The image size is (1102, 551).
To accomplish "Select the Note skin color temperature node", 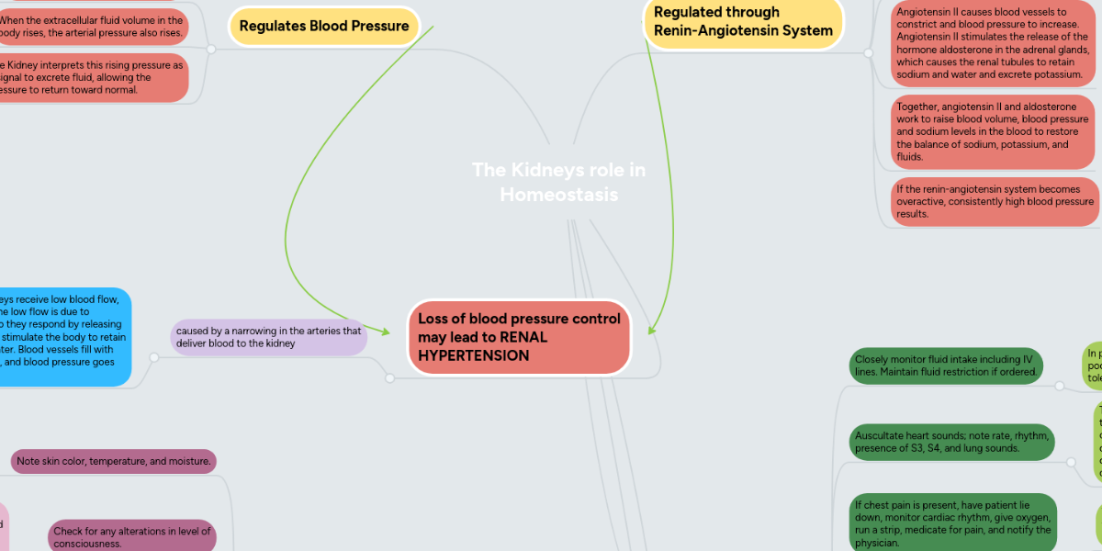I will click(112, 461).
